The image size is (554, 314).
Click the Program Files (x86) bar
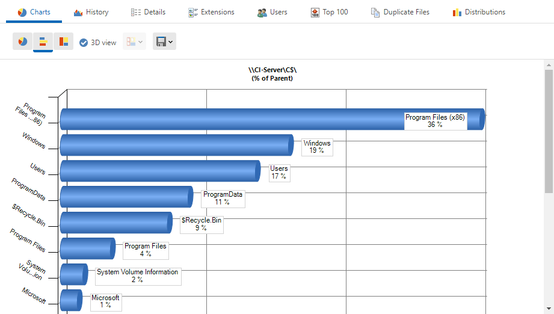(241, 119)
